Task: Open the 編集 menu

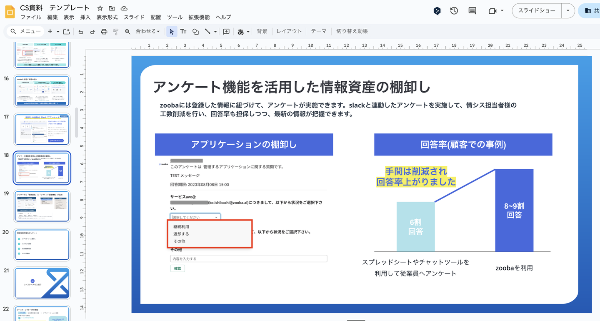Action: coord(52,17)
